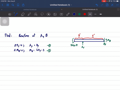
Task: Tap the circled equation number 2
Action: [49, 50]
